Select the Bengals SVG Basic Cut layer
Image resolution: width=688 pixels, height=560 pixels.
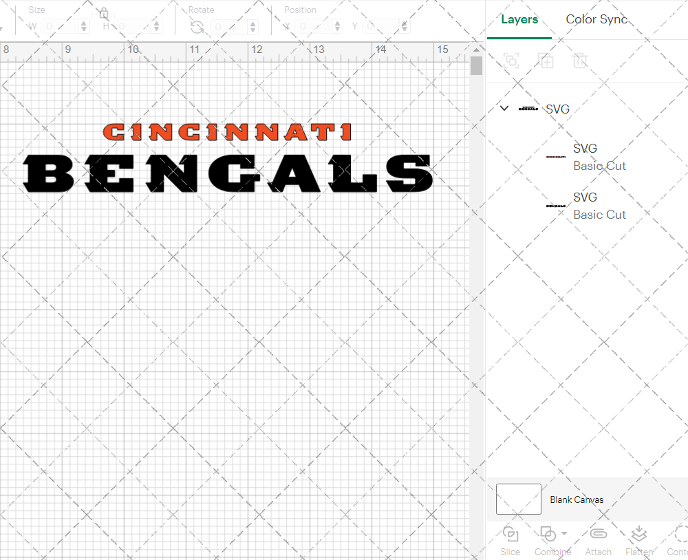[x=599, y=206]
